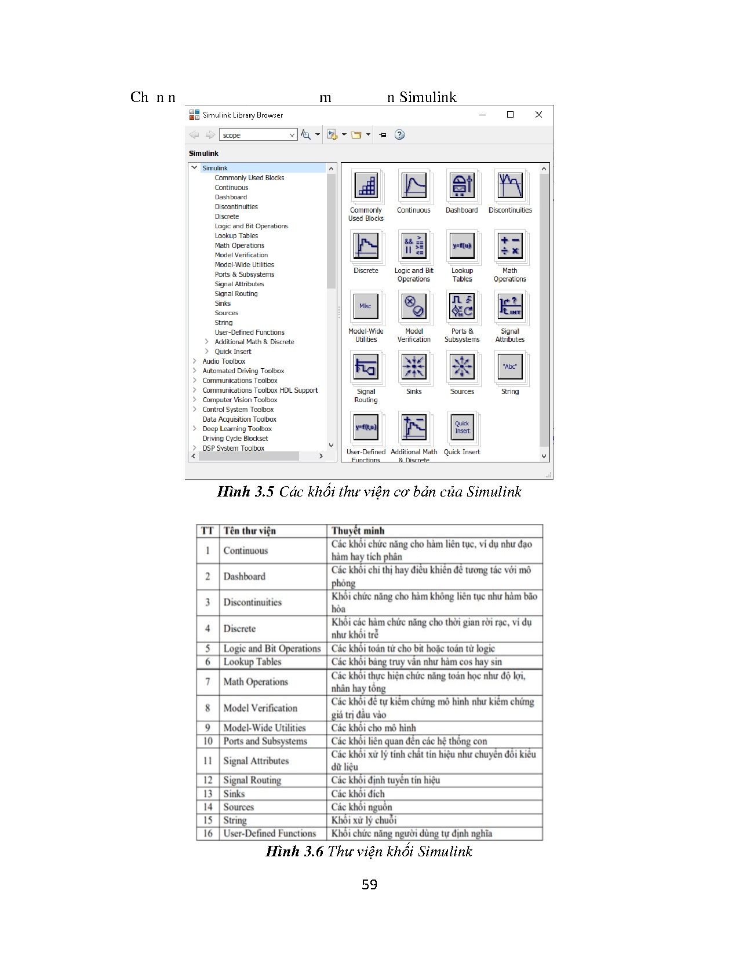Open the Logic and Bit Operations icon
The height and width of the screenshot is (956, 739).
pyautogui.click(x=414, y=246)
